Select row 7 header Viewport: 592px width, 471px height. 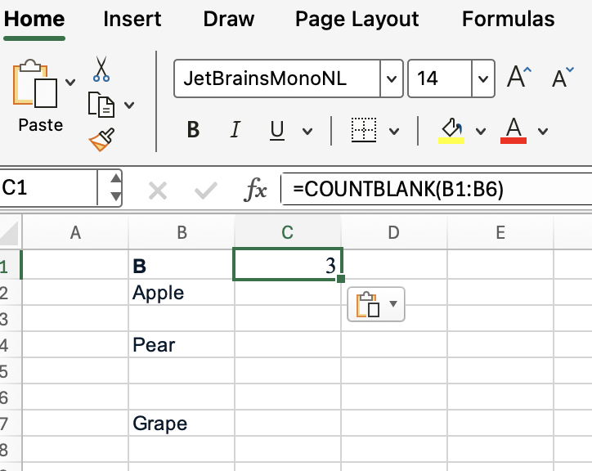11,424
